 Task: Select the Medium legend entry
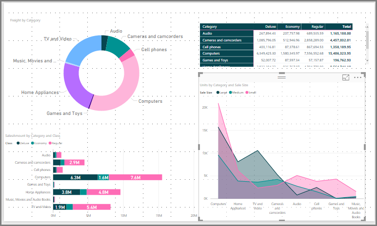tap(236, 92)
